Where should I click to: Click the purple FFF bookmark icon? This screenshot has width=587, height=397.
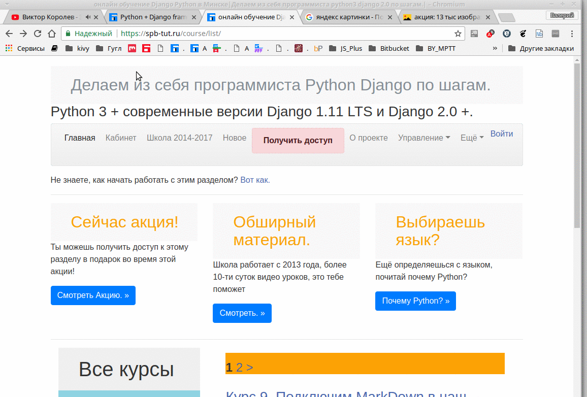258,48
